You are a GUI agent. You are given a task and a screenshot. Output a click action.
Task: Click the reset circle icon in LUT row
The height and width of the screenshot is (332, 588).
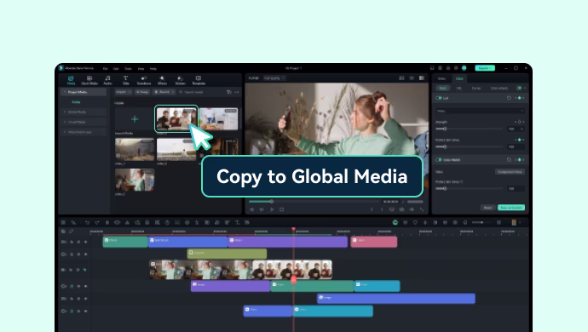(509, 98)
